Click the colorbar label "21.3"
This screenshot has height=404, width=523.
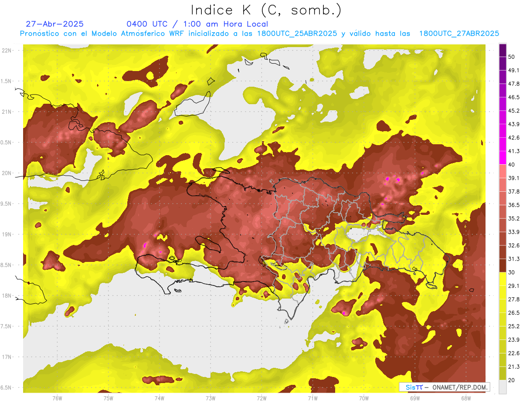point(514,367)
